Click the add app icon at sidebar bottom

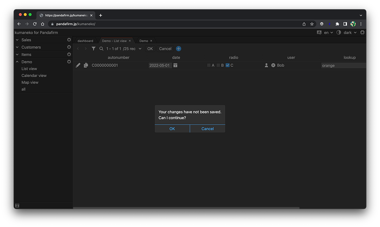coord(17,206)
